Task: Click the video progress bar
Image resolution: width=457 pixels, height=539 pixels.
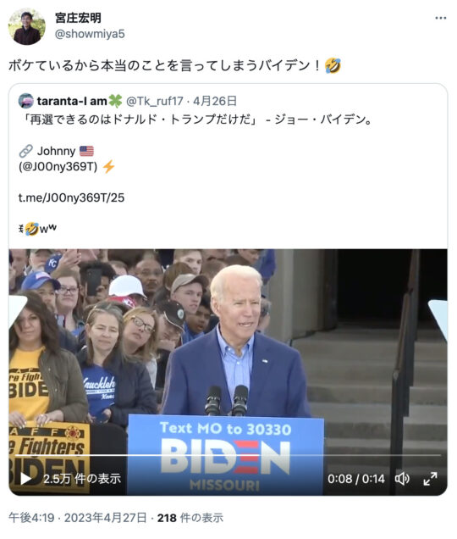Action: point(228,455)
